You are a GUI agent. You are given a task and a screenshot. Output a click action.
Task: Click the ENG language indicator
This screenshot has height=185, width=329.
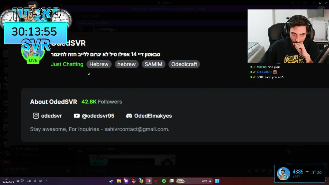29,181
